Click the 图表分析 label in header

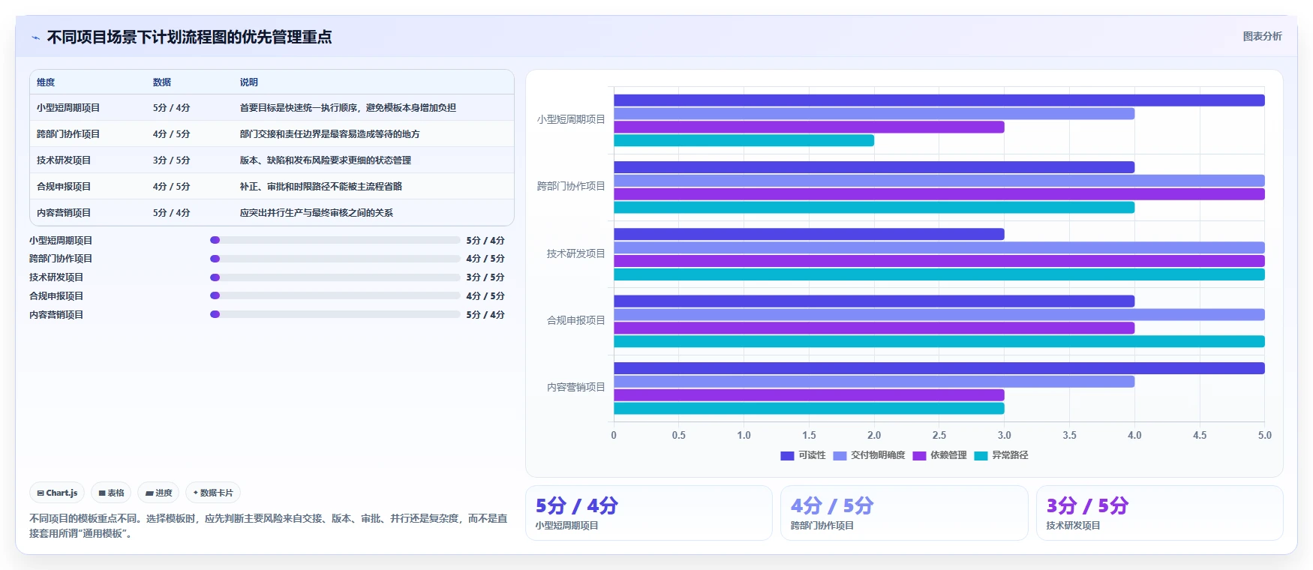pos(1262,36)
